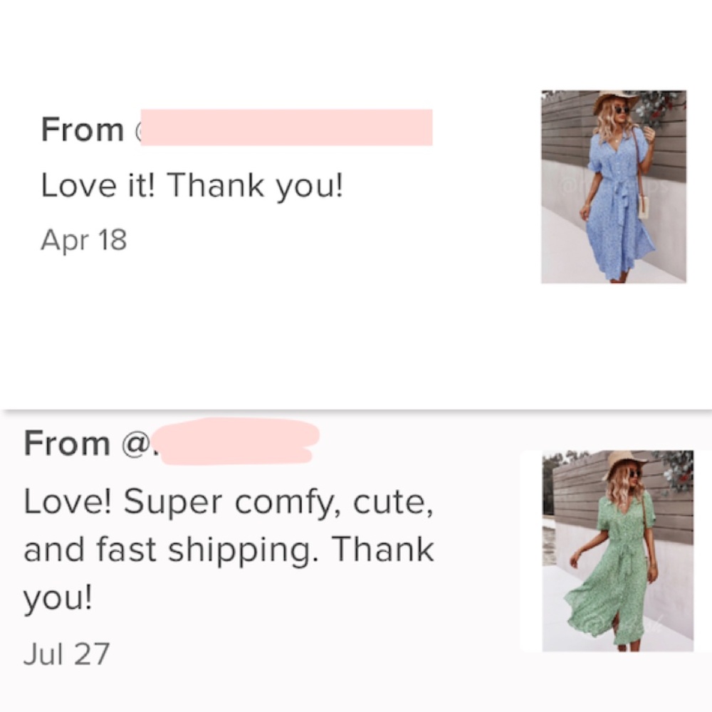
Task: Select the "Apr 18" review date
Action: pos(84,240)
